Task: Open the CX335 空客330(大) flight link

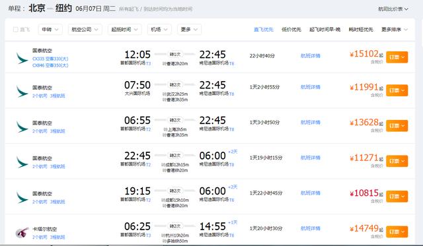Action: (x=50, y=59)
